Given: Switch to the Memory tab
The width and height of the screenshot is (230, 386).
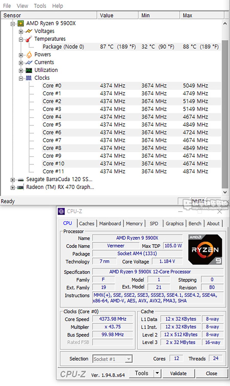Looking at the screenshot, I should coord(134,223).
